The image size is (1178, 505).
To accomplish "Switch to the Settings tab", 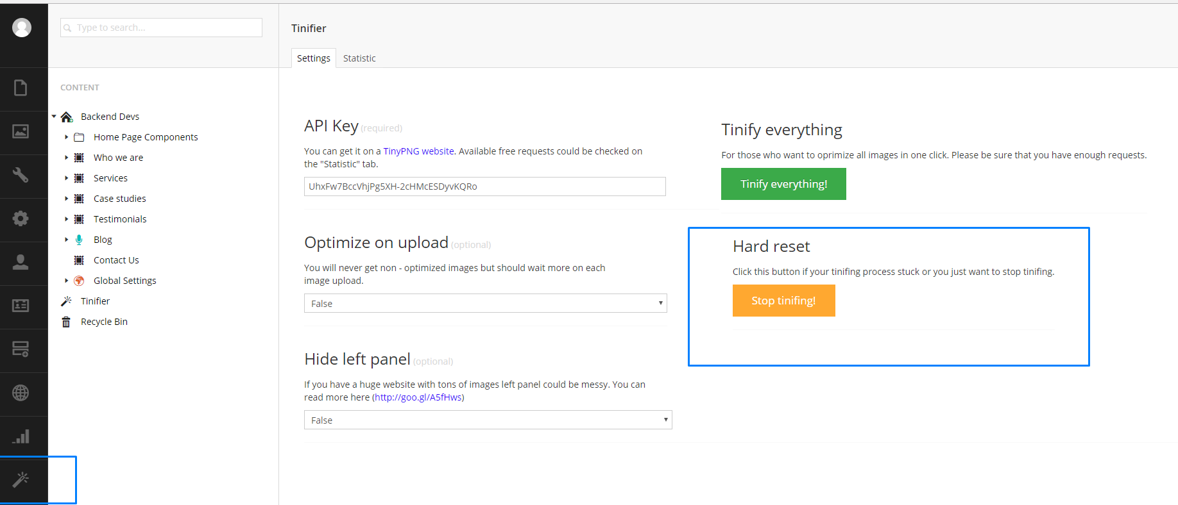I will point(314,58).
